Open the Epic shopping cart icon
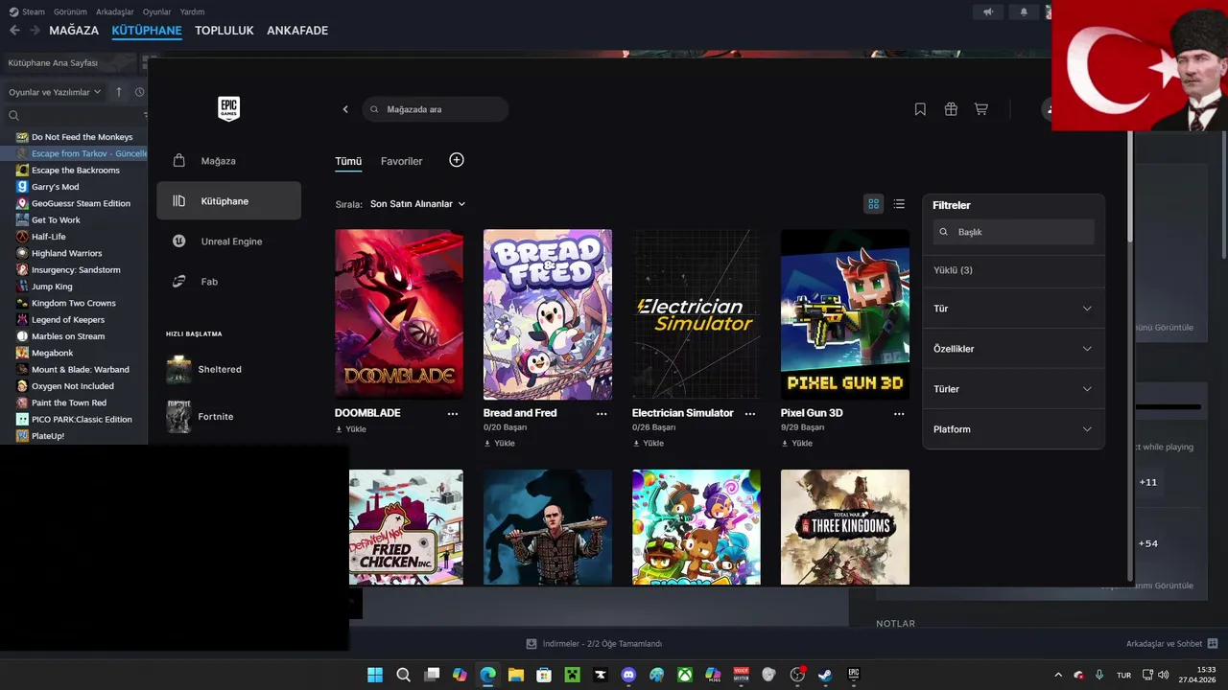Screen dimensions: 1228x690 click(980, 109)
